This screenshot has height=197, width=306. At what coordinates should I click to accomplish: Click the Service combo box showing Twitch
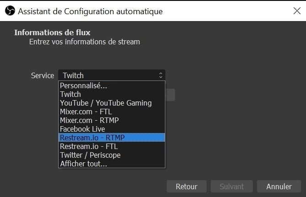(x=112, y=75)
